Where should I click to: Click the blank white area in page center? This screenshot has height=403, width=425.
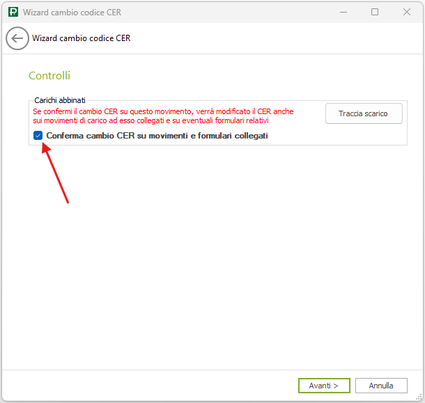click(212, 258)
